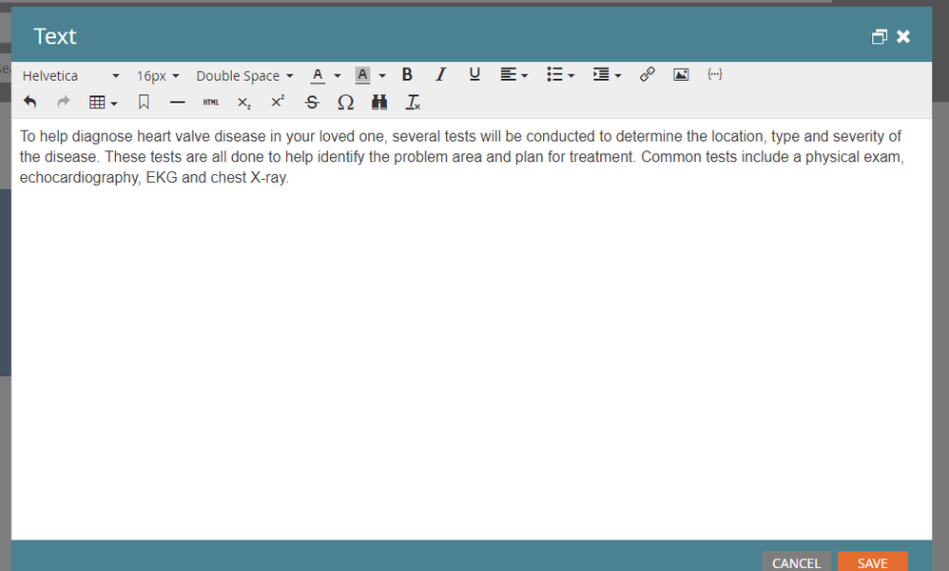
Task: Apply strikethrough formatting
Action: coord(312,103)
